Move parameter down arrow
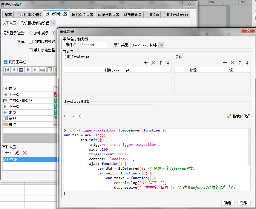This screenshot has width=256, height=209. pyautogui.click(x=247, y=63)
